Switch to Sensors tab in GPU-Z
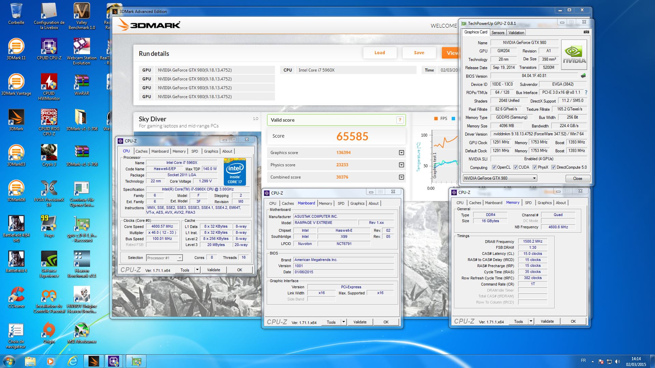 click(x=498, y=33)
